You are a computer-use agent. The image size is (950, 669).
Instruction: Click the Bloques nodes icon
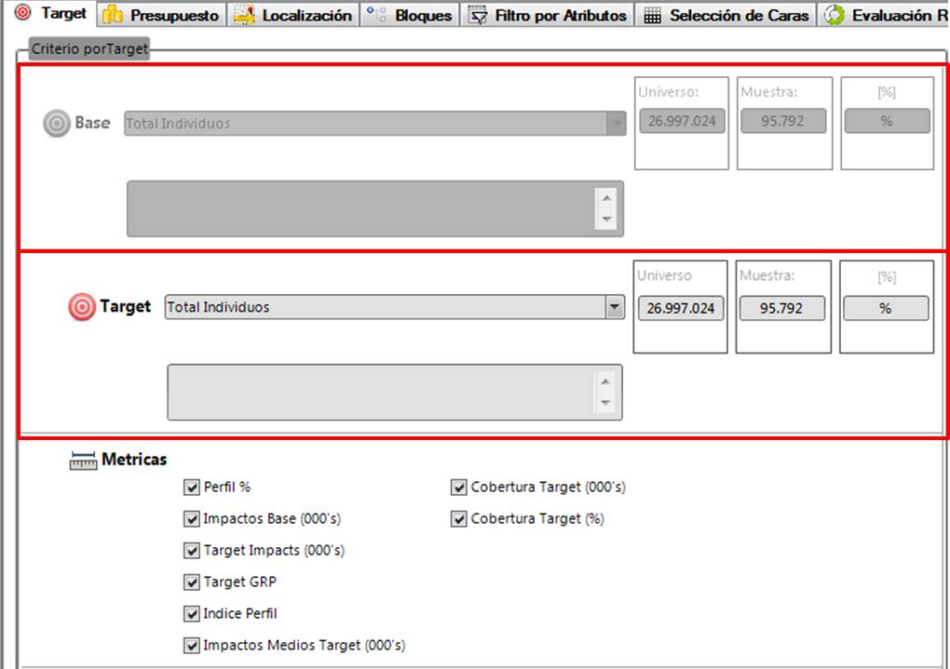tap(376, 15)
